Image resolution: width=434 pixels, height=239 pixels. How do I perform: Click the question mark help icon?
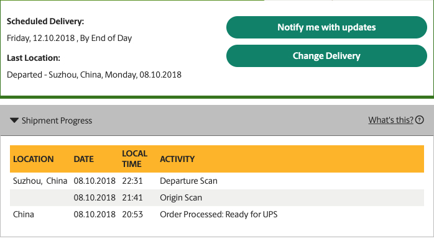(420, 120)
